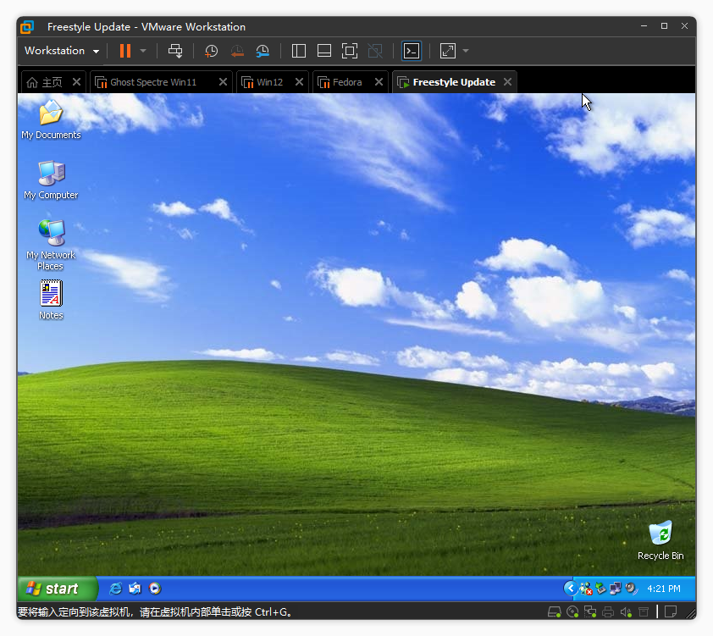713x636 pixels.
Task: Click the hard disk status icon
Action: tap(555, 611)
